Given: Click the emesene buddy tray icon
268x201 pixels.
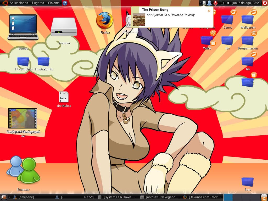Looking at the screenshot, I should [x=209, y=3].
